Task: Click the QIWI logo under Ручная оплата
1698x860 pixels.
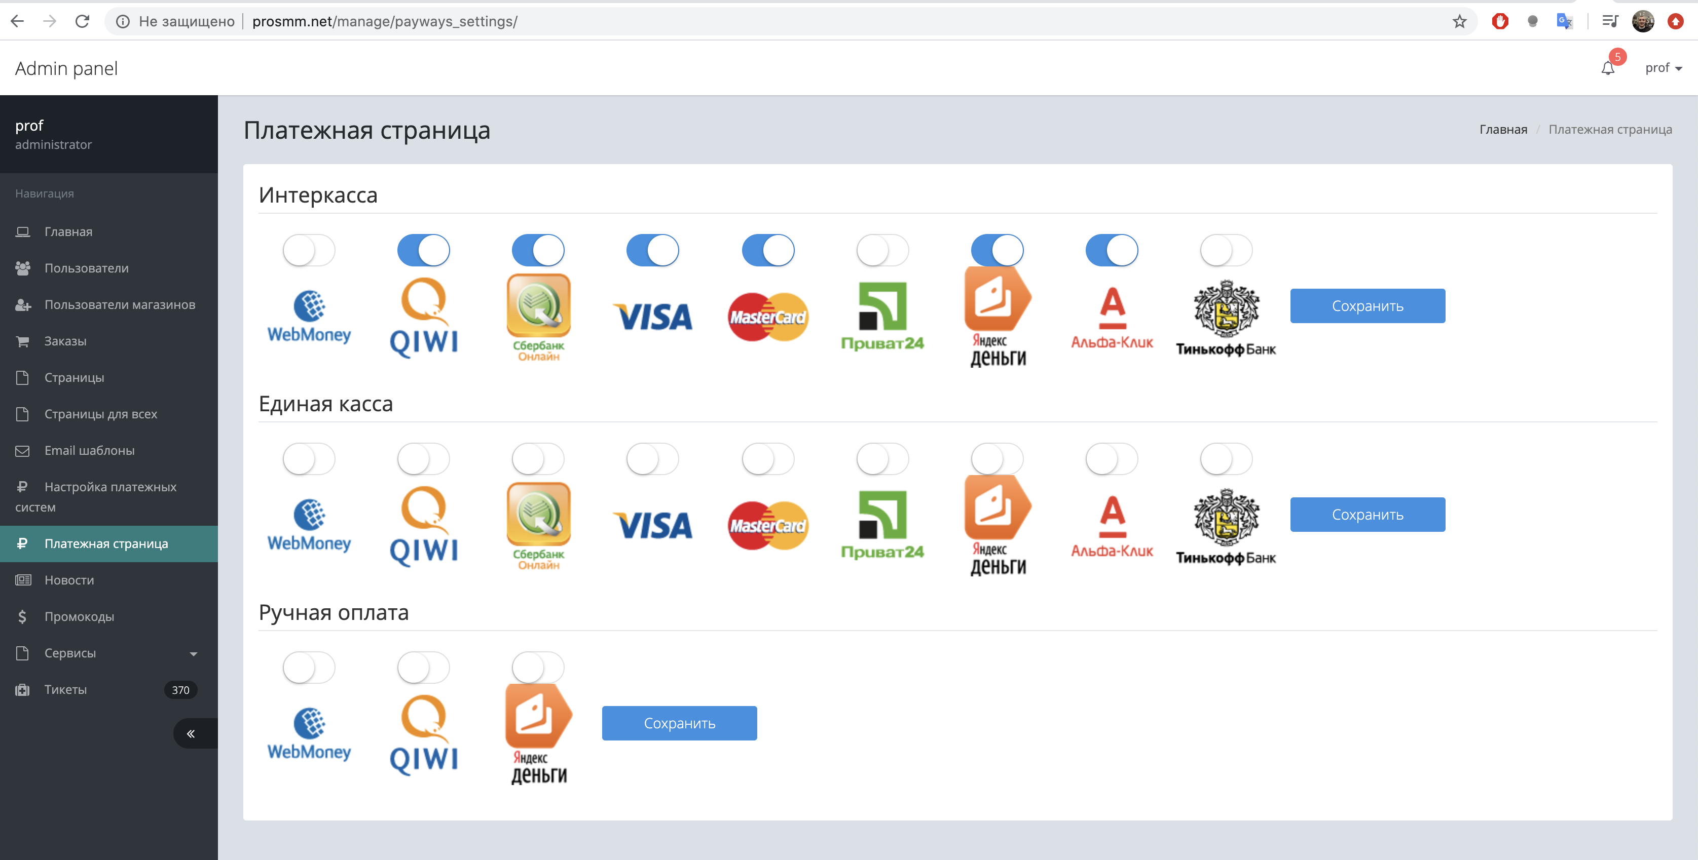Action: pyautogui.click(x=424, y=735)
